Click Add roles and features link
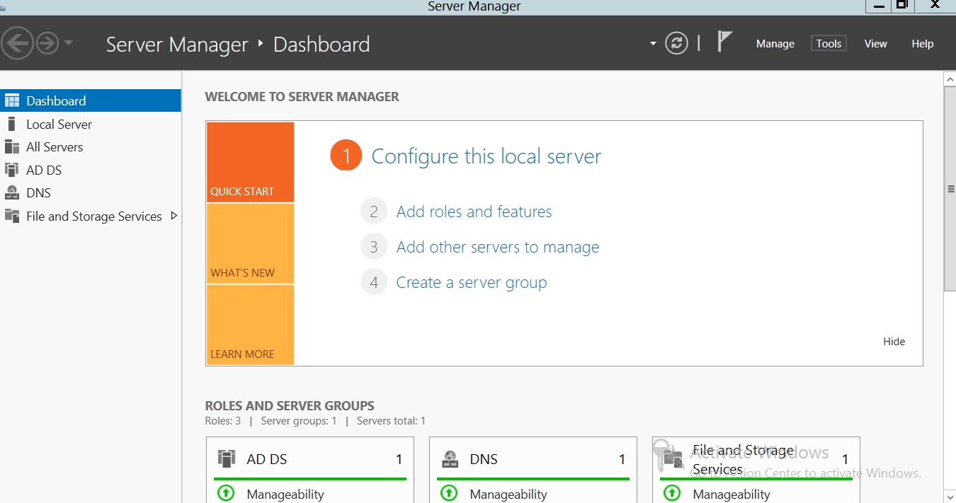 pos(474,212)
